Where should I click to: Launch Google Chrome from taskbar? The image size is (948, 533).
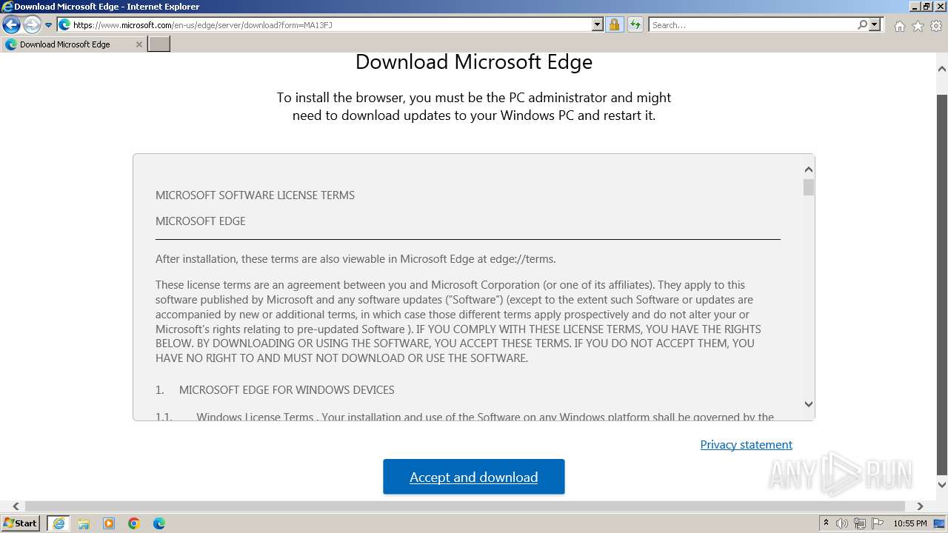pyautogui.click(x=134, y=523)
